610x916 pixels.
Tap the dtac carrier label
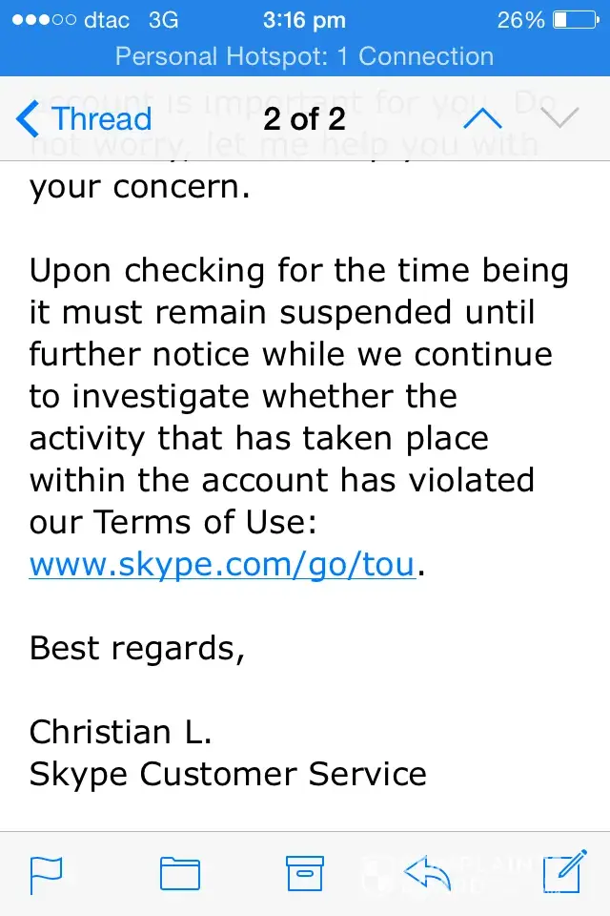(106, 19)
